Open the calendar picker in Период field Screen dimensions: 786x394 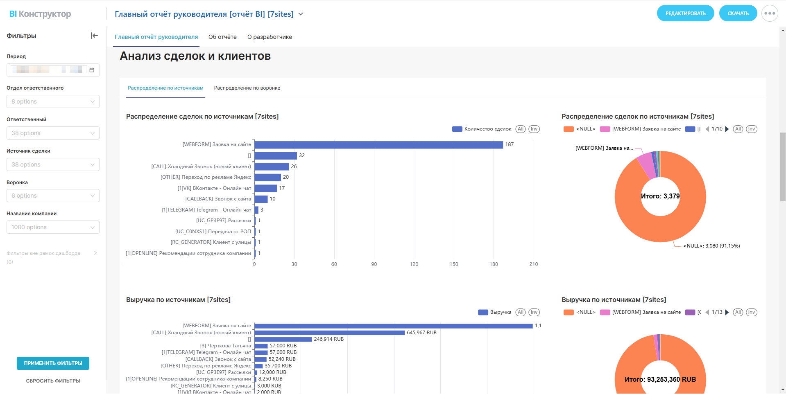point(92,70)
